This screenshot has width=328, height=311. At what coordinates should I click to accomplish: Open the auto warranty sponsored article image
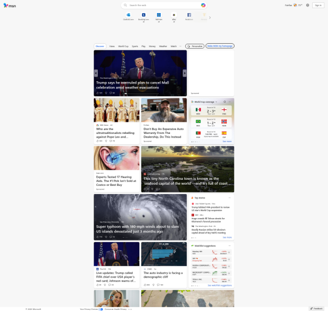click(x=164, y=110)
